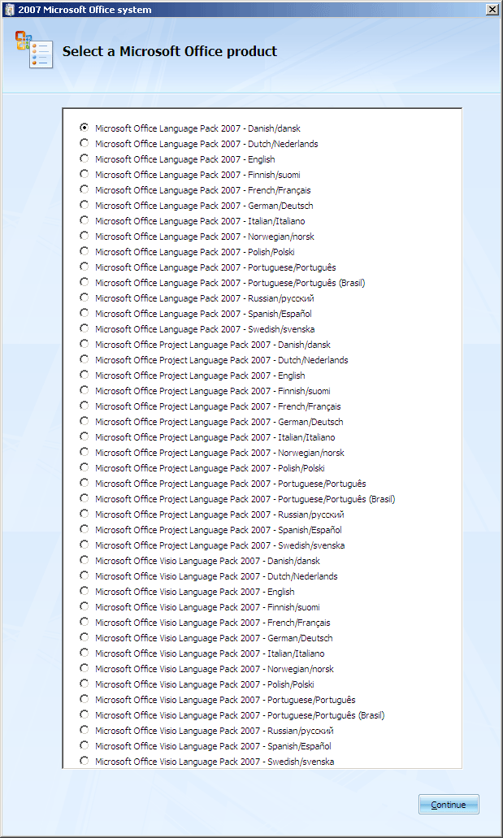Image resolution: width=503 pixels, height=838 pixels.
Task: Choose Project Language Pack 2007 Swedish/svenska
Action: point(84,545)
